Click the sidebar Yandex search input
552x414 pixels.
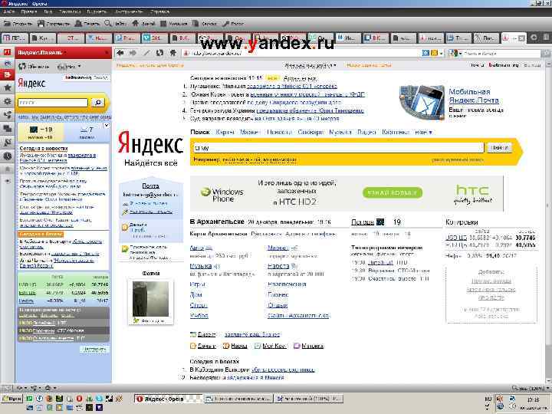pos(53,103)
